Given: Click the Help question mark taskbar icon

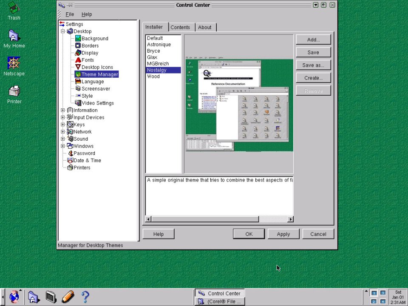Looking at the screenshot, I should pos(85,296).
